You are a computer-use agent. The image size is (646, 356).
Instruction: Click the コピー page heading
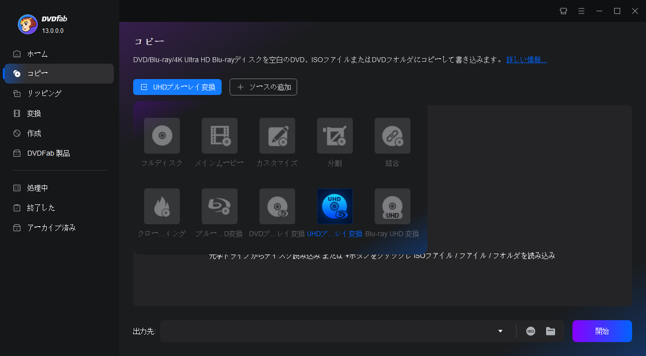(149, 41)
